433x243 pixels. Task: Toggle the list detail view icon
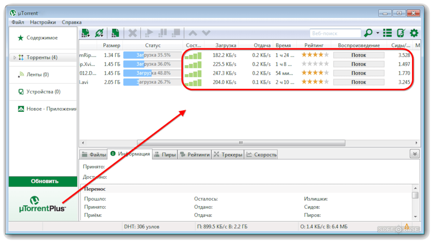pos(388,33)
